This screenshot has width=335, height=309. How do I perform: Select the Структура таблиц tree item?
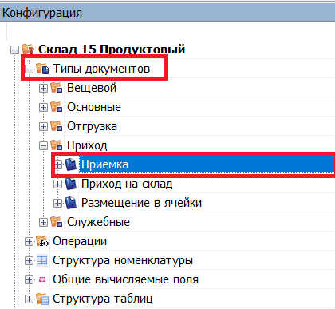[103, 299]
